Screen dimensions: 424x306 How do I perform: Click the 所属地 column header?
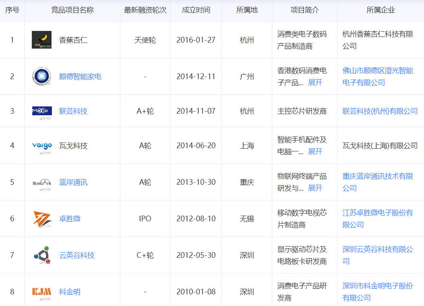[247, 10]
